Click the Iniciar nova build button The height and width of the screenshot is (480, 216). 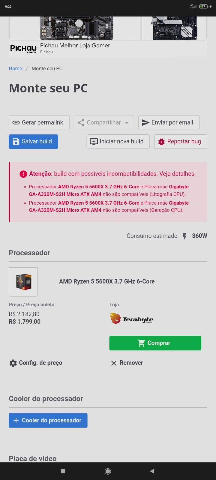(118, 142)
